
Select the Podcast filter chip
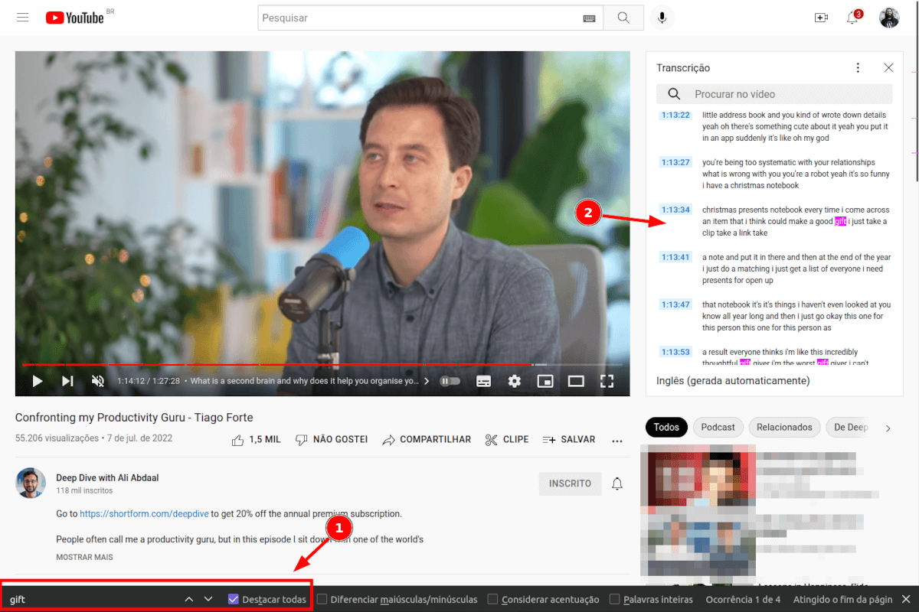[x=718, y=428]
